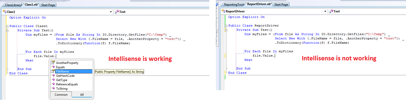The height and width of the screenshot is (100, 406).
Task: Collapse the Public Class Class1 region
Action: 7,26
